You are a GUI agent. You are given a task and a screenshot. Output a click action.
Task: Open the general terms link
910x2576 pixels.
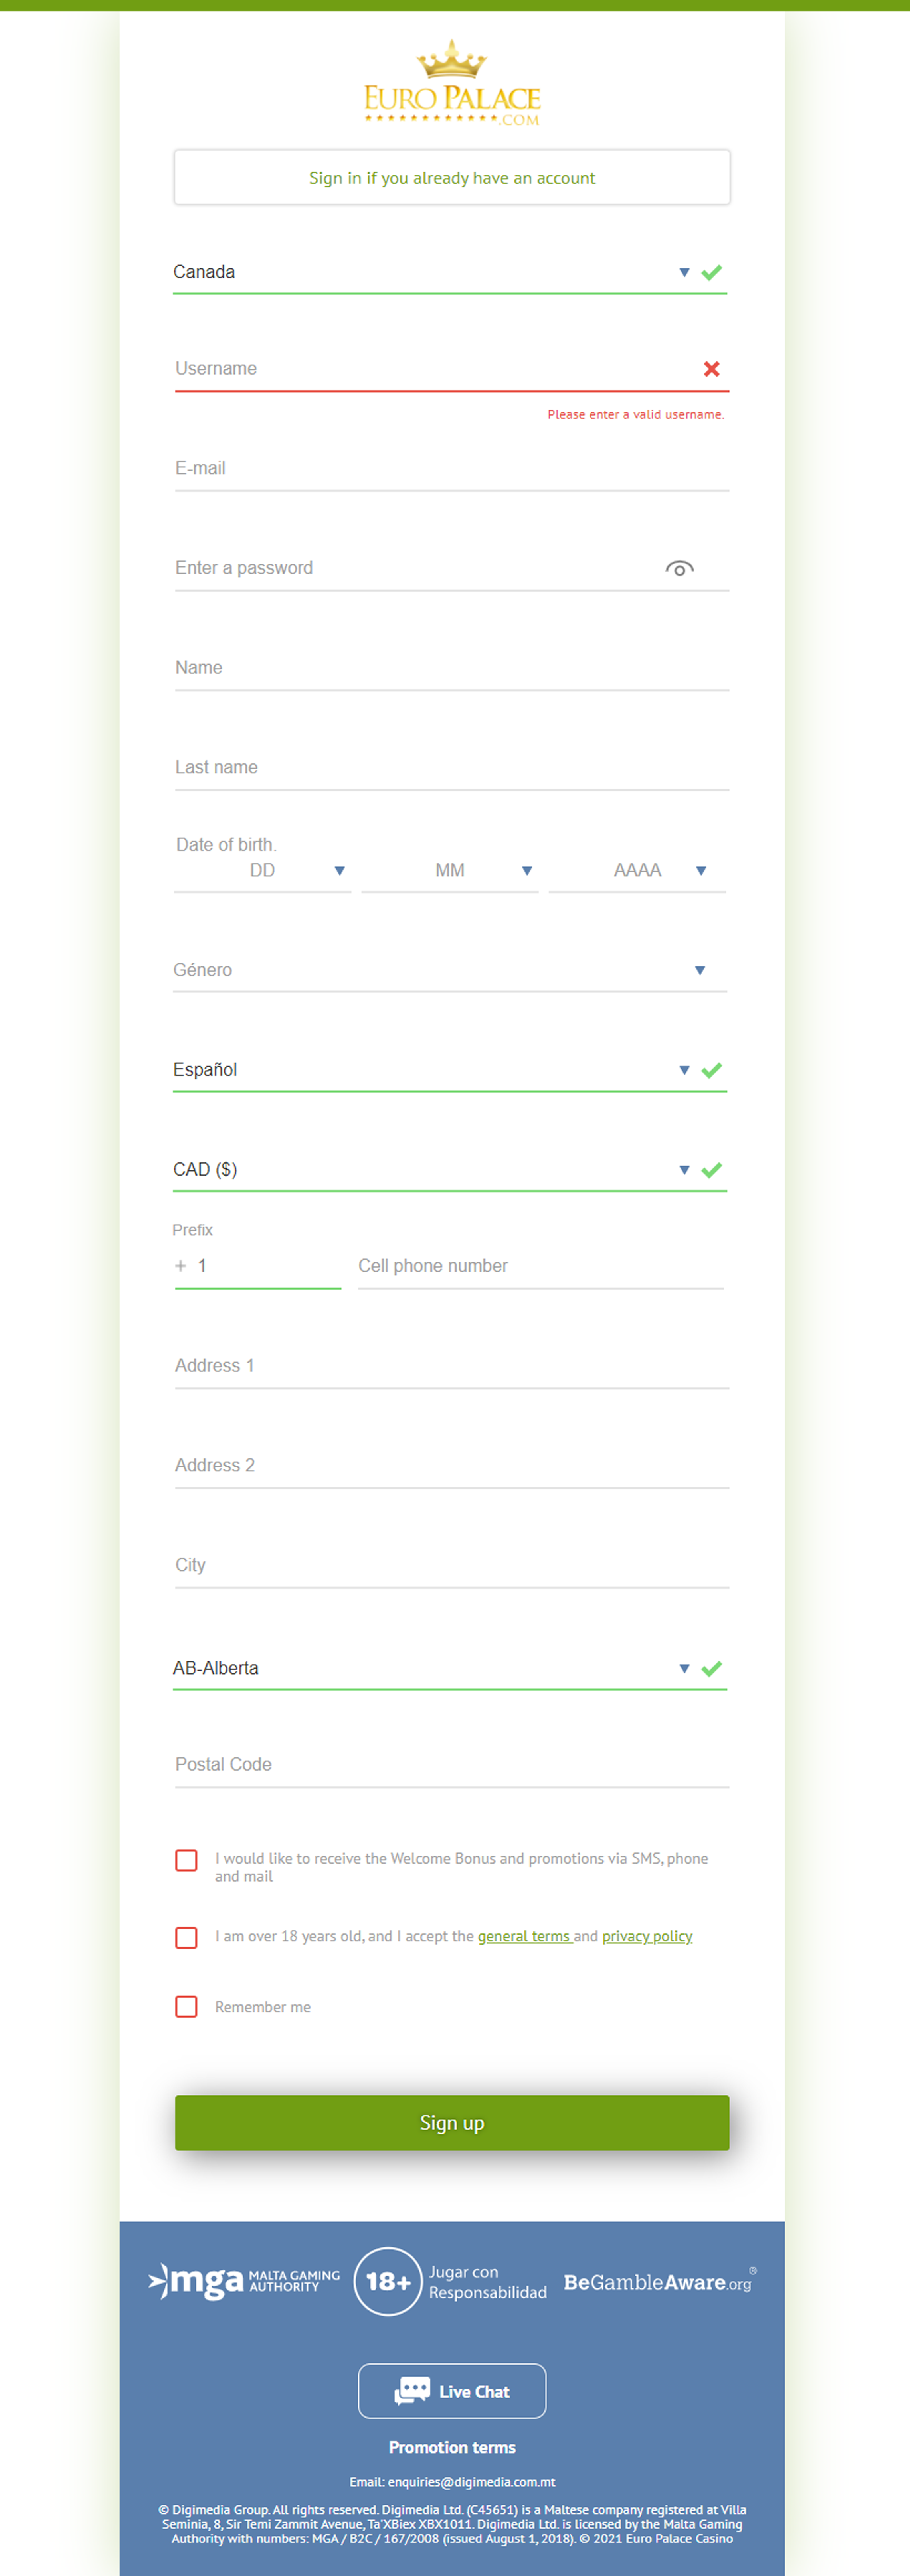click(524, 1936)
